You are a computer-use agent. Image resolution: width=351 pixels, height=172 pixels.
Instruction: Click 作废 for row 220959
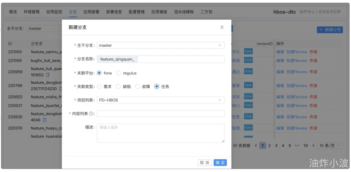point(313,72)
